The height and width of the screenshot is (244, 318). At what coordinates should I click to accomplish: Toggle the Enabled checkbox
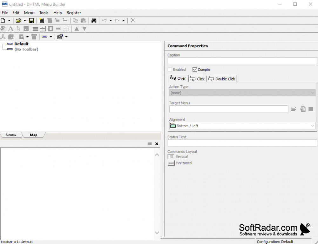pyautogui.click(x=170, y=69)
